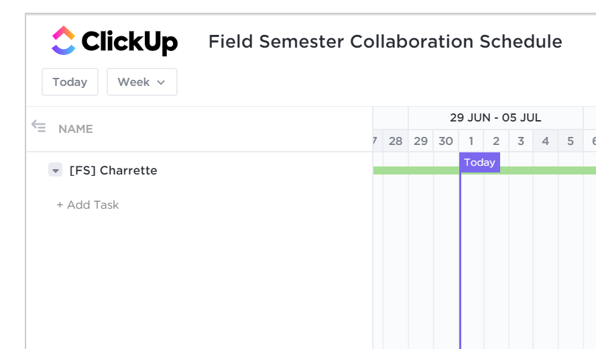Image resolution: width=596 pixels, height=349 pixels.
Task: Click the ClickUp logo icon
Action: [x=64, y=41]
